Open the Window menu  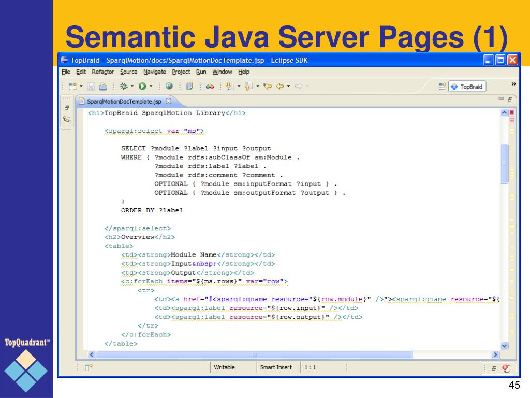click(x=222, y=72)
